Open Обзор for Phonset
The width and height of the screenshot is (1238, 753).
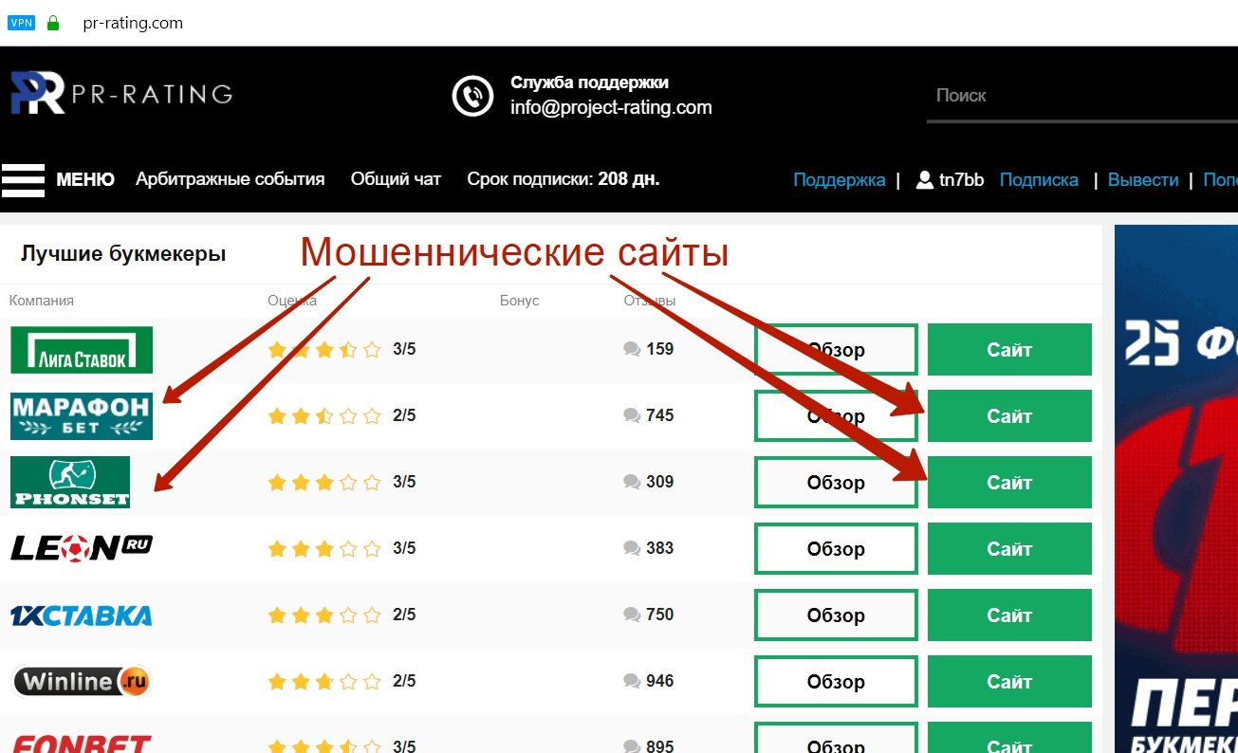pos(836,483)
